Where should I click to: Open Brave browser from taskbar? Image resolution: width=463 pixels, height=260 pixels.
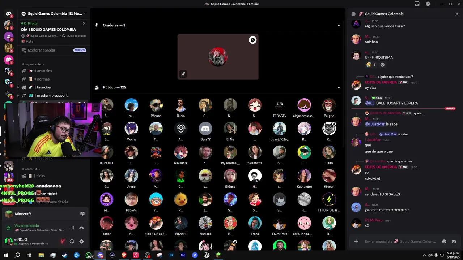point(124,255)
